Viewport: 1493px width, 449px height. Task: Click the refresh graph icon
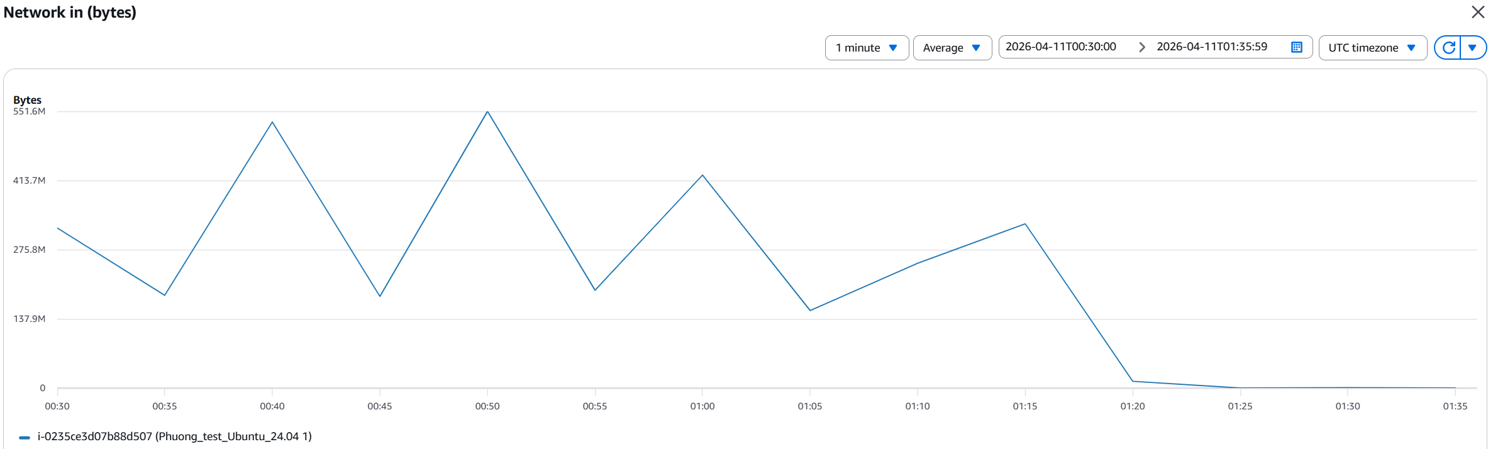tap(1448, 48)
